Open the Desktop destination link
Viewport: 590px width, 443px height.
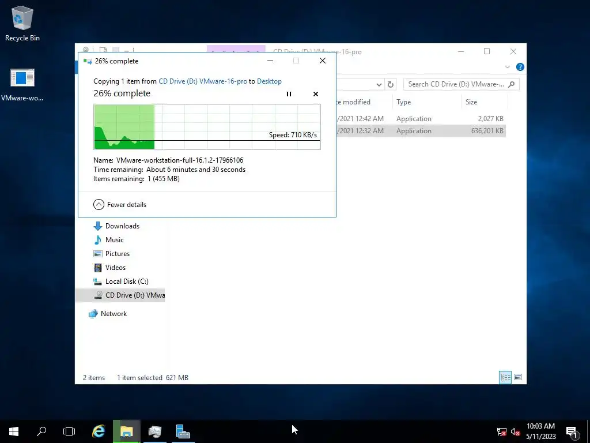(x=269, y=81)
